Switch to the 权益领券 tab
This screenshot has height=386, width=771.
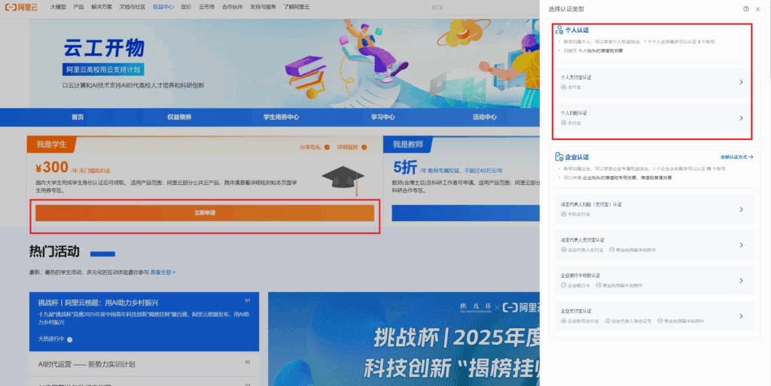tap(179, 117)
